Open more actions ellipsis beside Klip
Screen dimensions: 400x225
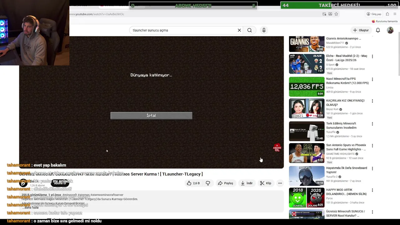tap(280, 183)
